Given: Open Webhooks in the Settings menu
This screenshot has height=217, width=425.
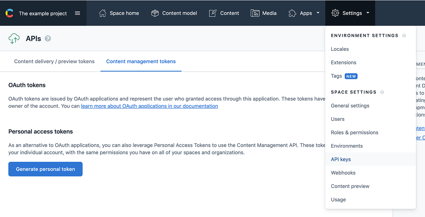Looking at the screenshot, I should pos(370,173).
